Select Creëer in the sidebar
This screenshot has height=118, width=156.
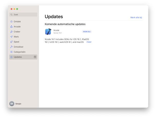(x=23, y=32)
